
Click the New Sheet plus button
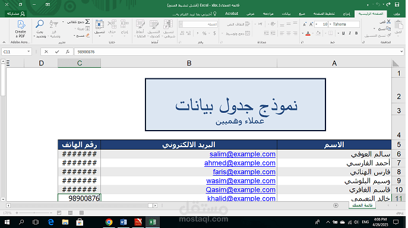[336, 205]
